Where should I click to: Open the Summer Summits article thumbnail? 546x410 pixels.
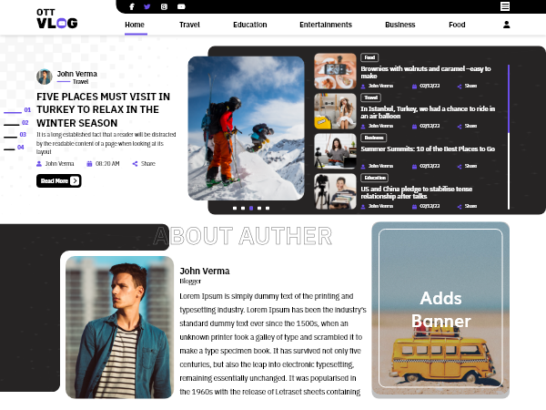click(335, 151)
